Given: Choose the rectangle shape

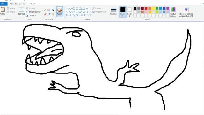Looking at the screenshot, I should [x=77, y=9].
